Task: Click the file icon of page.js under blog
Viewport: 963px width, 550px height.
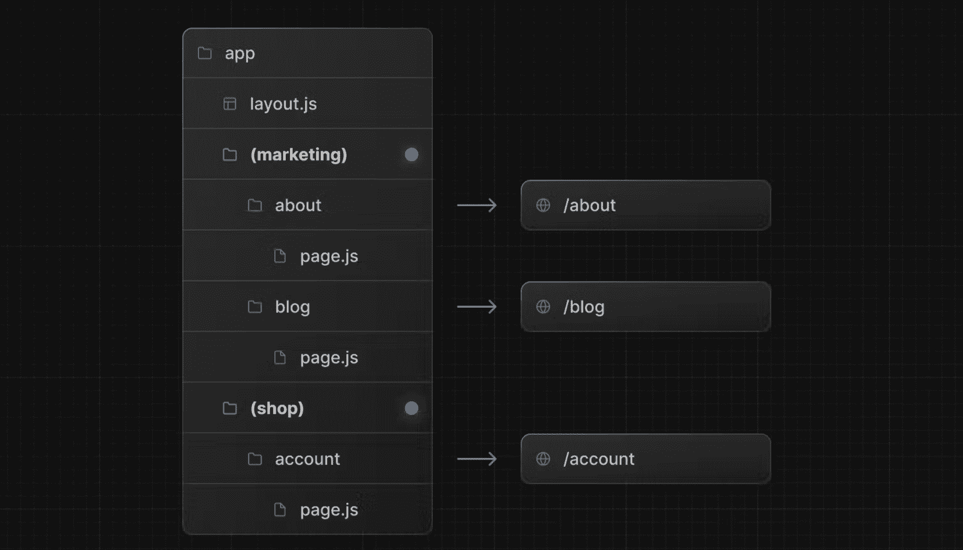Action: point(280,358)
